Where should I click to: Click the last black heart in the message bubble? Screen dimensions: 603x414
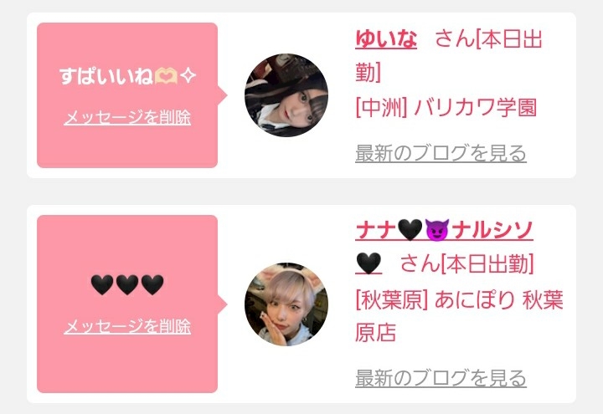152,284
